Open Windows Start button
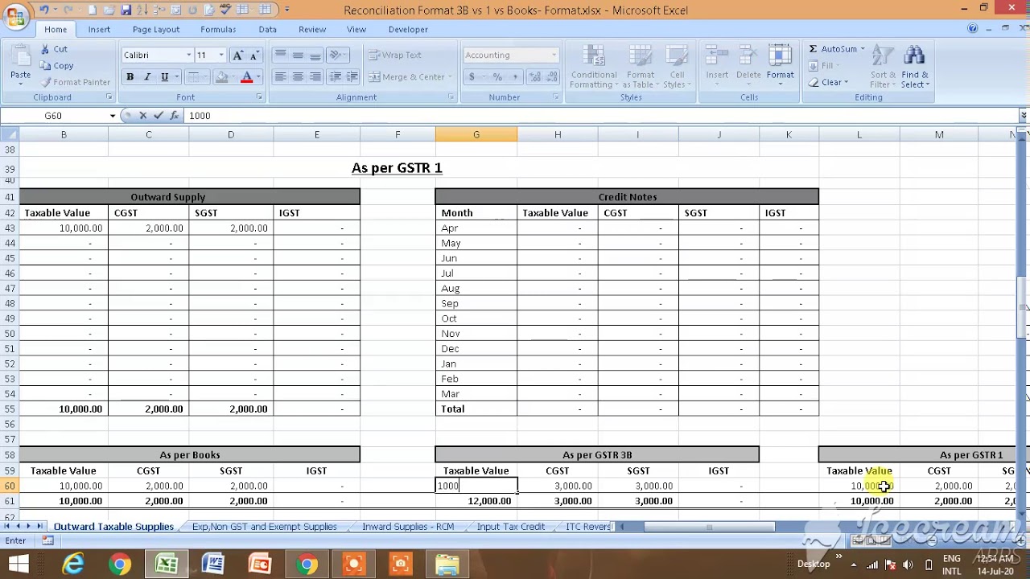 [18, 564]
